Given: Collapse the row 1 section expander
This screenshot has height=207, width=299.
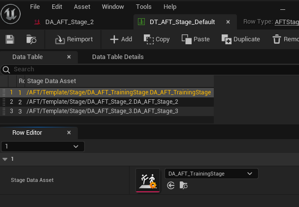Looking at the screenshot, I should [5, 159].
